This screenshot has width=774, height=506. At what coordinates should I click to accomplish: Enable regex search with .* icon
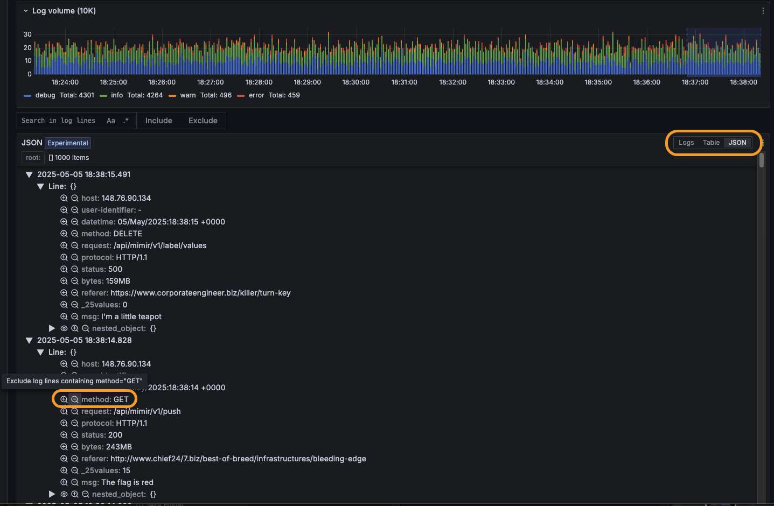(x=125, y=121)
